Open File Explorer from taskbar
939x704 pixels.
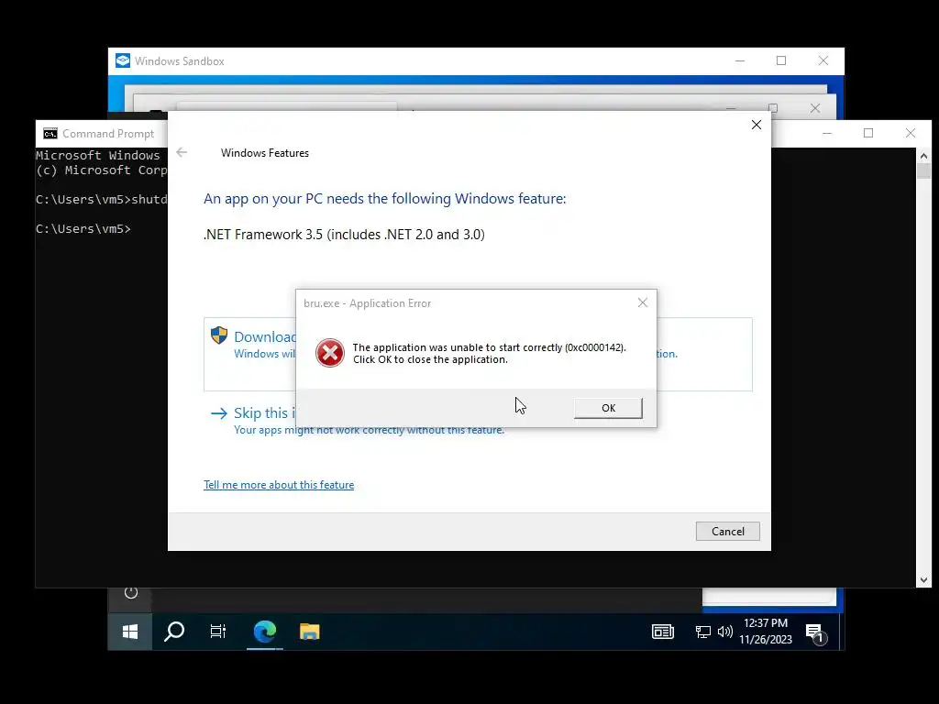310,632
